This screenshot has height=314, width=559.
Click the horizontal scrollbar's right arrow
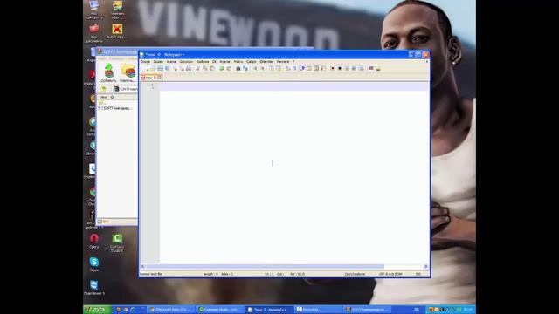[x=425, y=266]
